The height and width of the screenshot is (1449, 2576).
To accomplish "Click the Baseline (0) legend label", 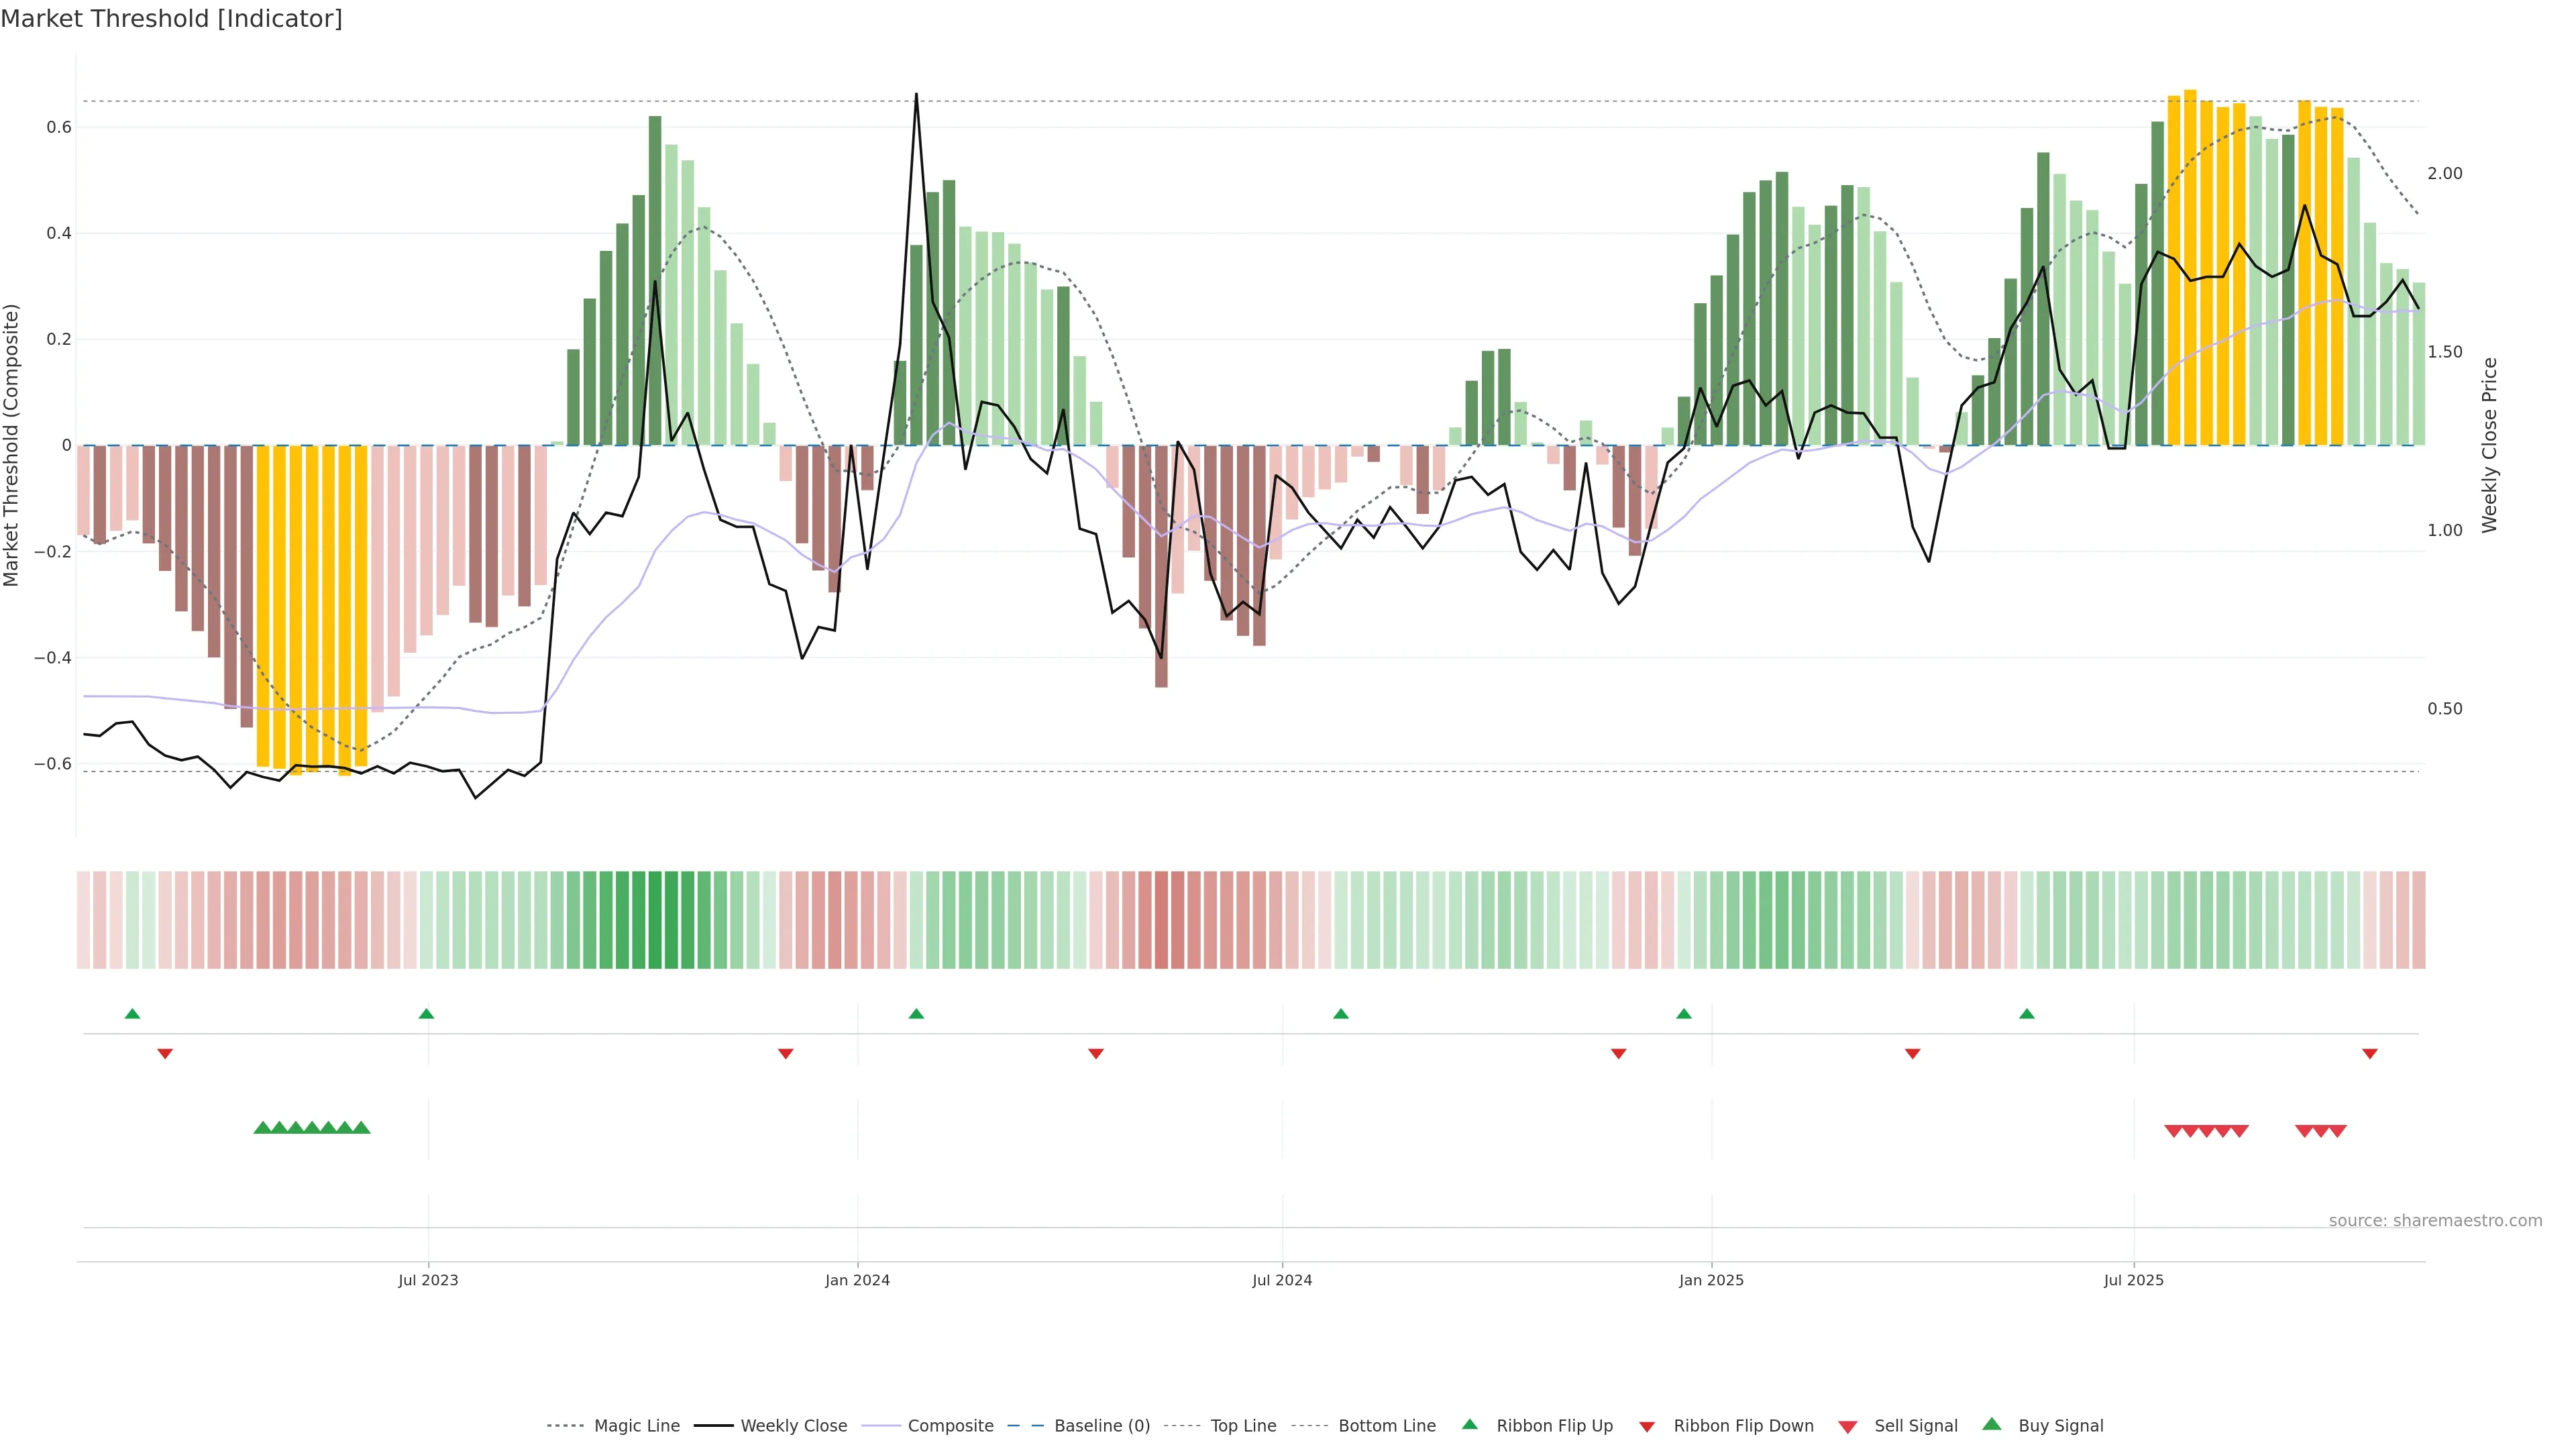I will click(1102, 1426).
